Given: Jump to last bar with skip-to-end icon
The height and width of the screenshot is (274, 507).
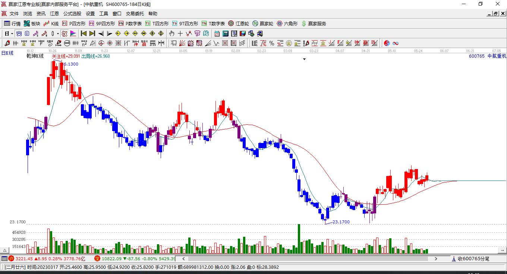Looking at the screenshot, I should [x=92, y=34].
